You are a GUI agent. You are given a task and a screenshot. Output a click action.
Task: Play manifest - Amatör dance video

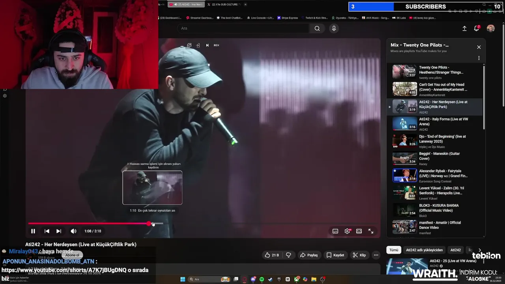click(435, 228)
